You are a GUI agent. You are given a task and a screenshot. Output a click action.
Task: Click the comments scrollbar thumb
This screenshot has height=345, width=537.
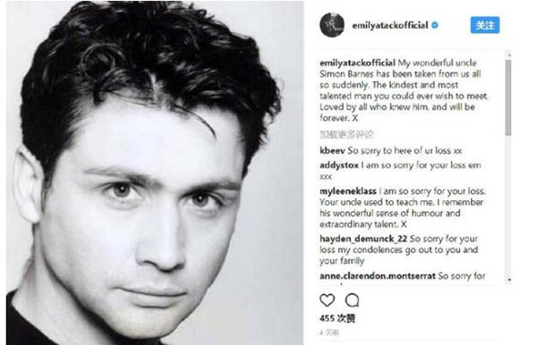(x=508, y=97)
